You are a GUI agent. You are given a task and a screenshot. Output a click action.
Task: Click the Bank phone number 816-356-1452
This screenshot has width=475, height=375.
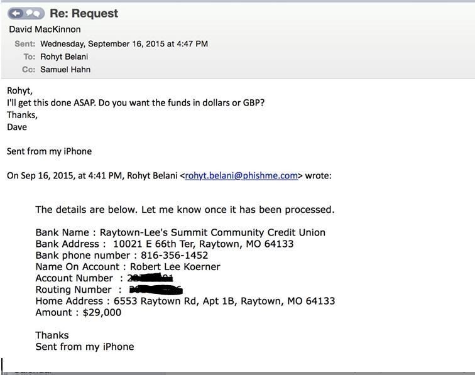[x=175, y=255]
